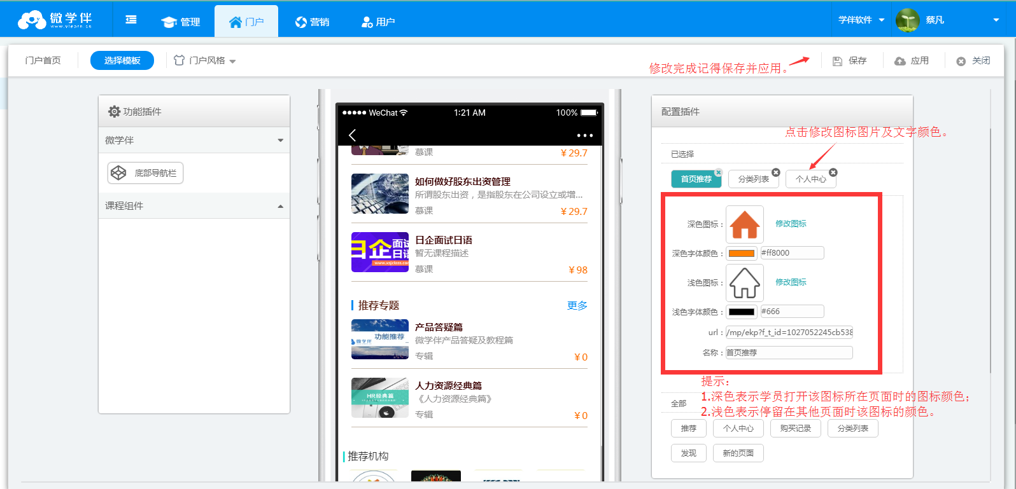Click the 选择模板 button
Image resolution: width=1016 pixels, height=489 pixels.
(122, 60)
